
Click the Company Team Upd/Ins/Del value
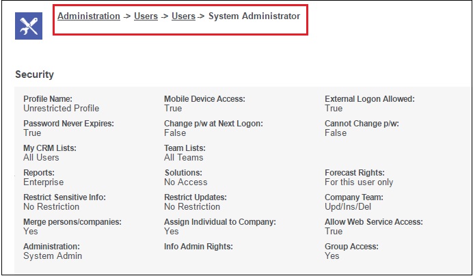(x=348, y=206)
